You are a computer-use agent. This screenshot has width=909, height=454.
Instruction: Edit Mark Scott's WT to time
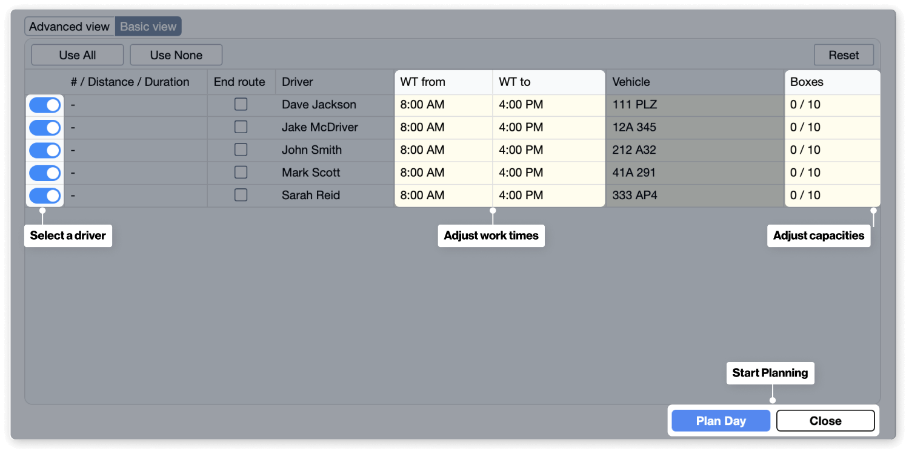coord(547,173)
